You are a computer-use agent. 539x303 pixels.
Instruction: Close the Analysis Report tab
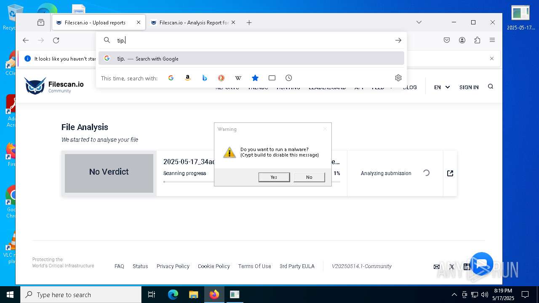pyautogui.click(x=233, y=22)
